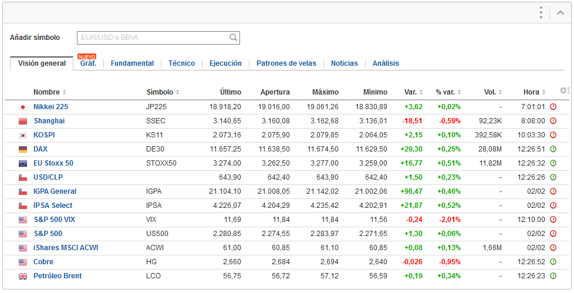Click red clock icon on Shanghai row
Screen dimensions: 574x293
(x=553, y=121)
